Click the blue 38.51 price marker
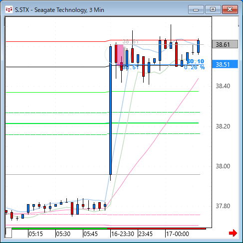This screenshot has height=243, width=243. pyautogui.click(x=225, y=64)
